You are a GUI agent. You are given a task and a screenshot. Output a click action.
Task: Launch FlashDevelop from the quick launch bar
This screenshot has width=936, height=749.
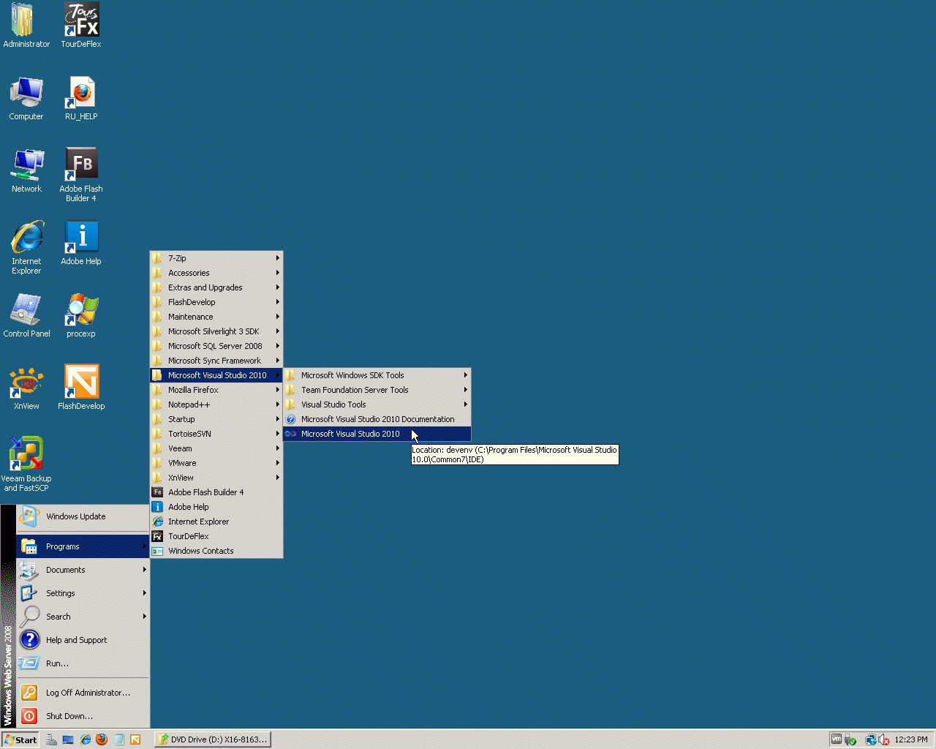tap(135, 739)
